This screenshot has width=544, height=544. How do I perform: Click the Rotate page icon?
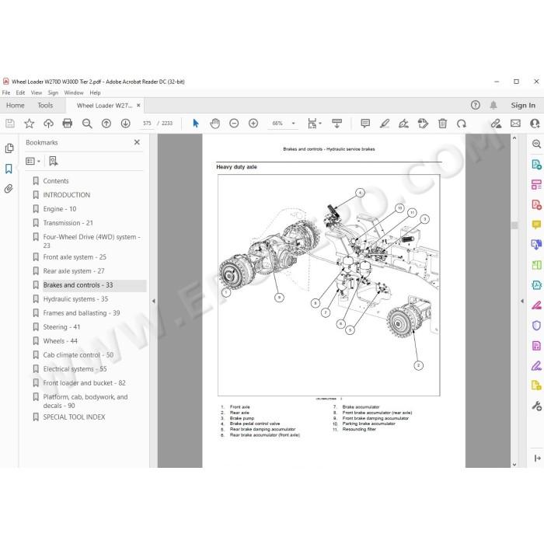[x=462, y=123]
